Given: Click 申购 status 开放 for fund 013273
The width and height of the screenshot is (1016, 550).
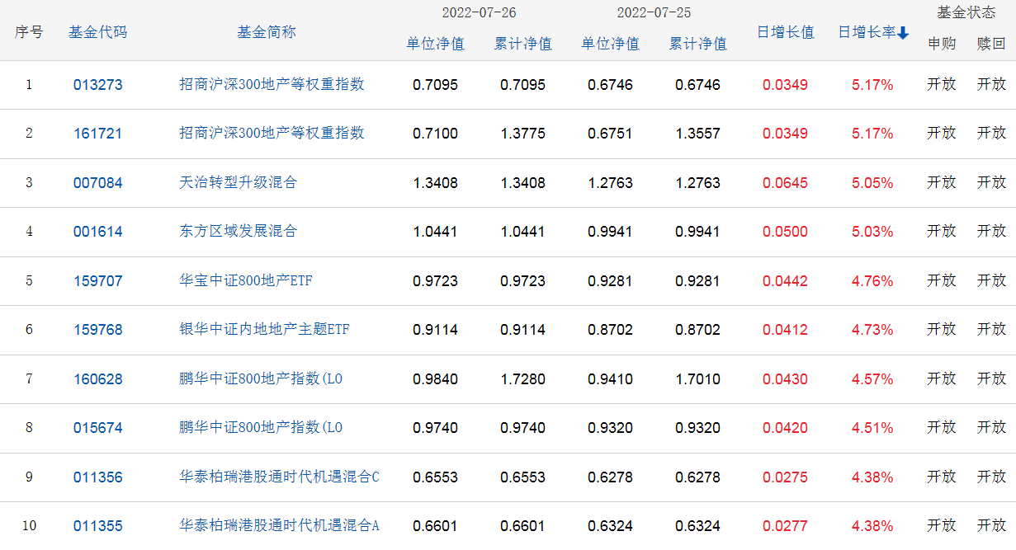Looking at the screenshot, I should point(942,84).
